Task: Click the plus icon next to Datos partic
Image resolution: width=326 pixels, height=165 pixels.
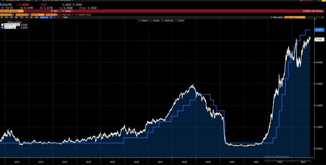Action: (272, 18)
